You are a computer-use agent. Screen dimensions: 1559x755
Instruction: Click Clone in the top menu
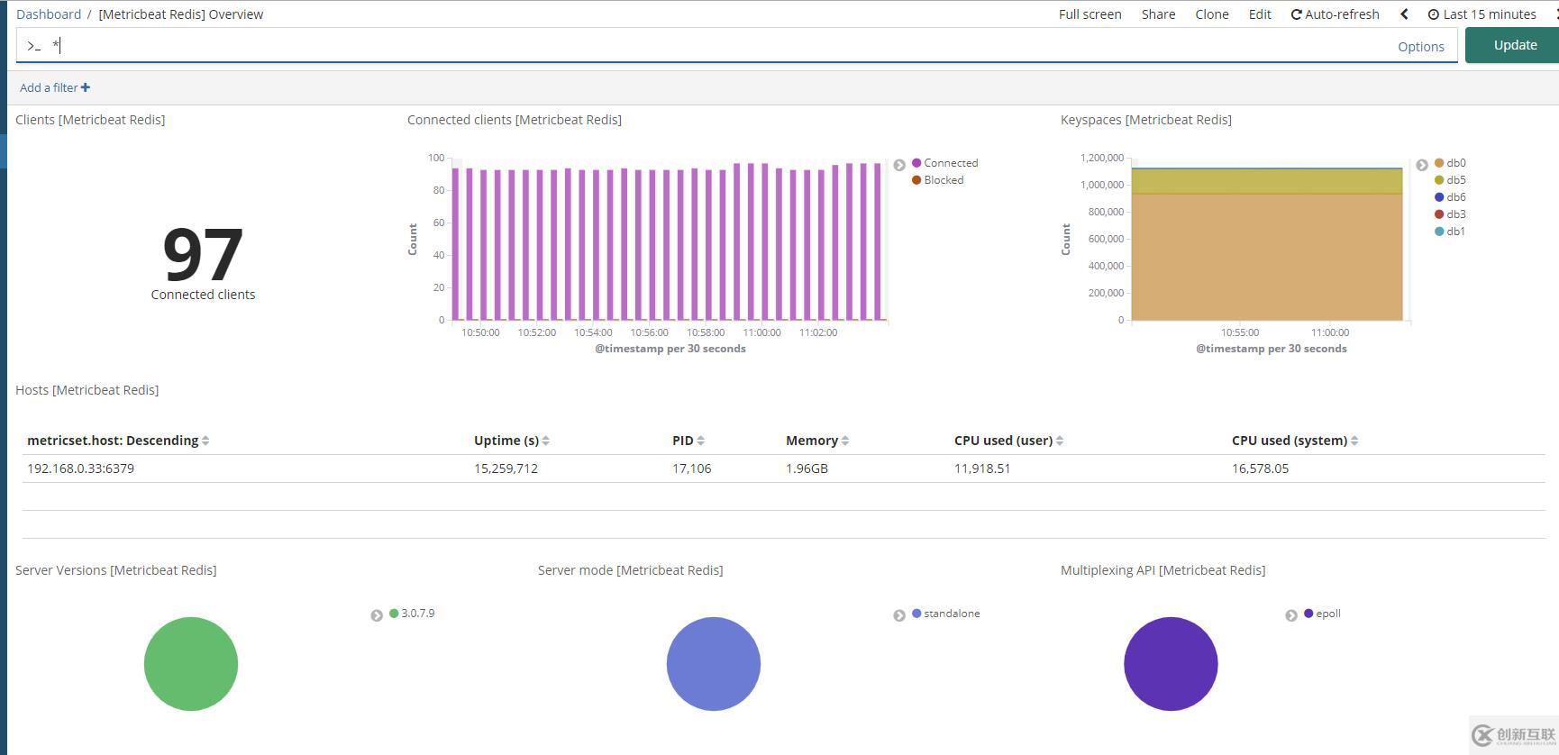click(1212, 14)
